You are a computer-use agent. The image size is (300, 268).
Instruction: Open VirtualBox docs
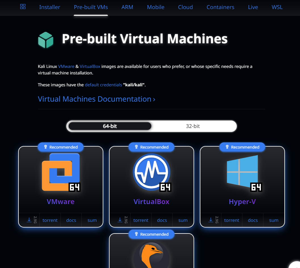pos(162,220)
